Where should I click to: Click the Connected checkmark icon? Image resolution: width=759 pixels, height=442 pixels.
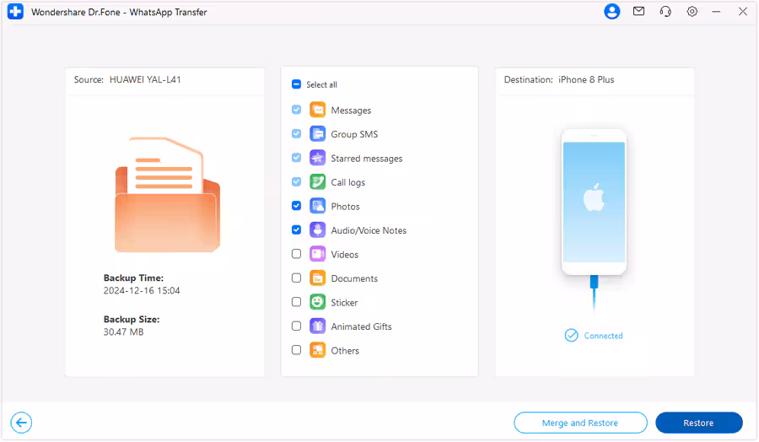pos(571,335)
